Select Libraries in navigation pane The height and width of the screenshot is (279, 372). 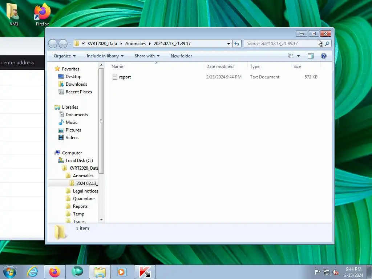pos(70,107)
